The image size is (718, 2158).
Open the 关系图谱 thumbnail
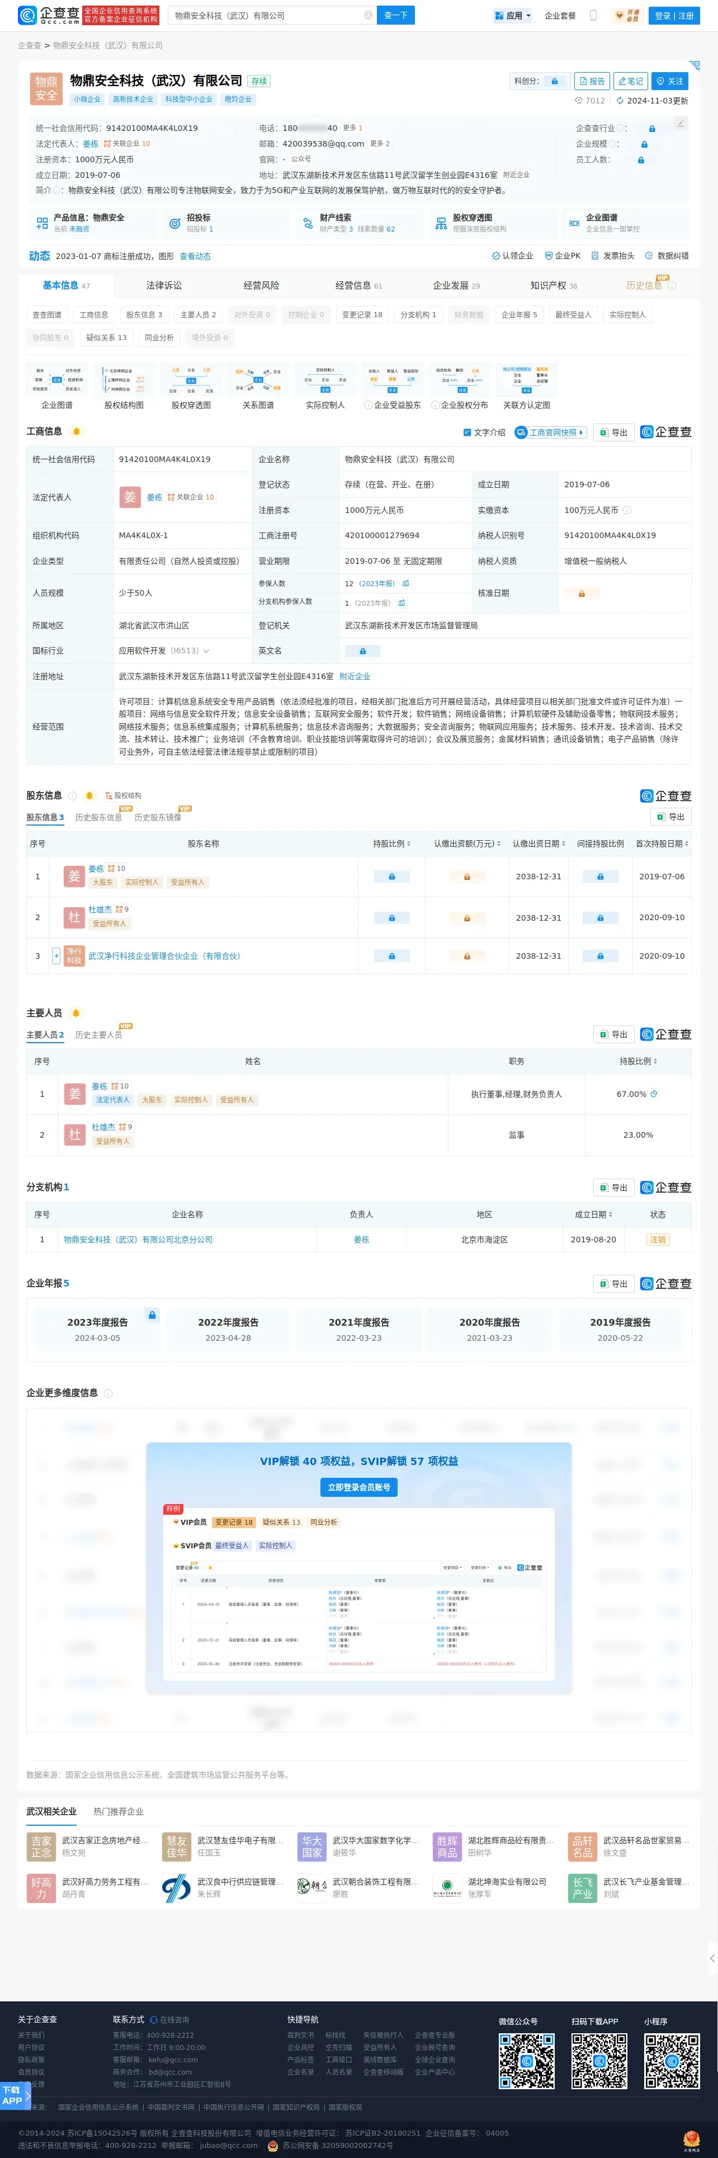[258, 387]
